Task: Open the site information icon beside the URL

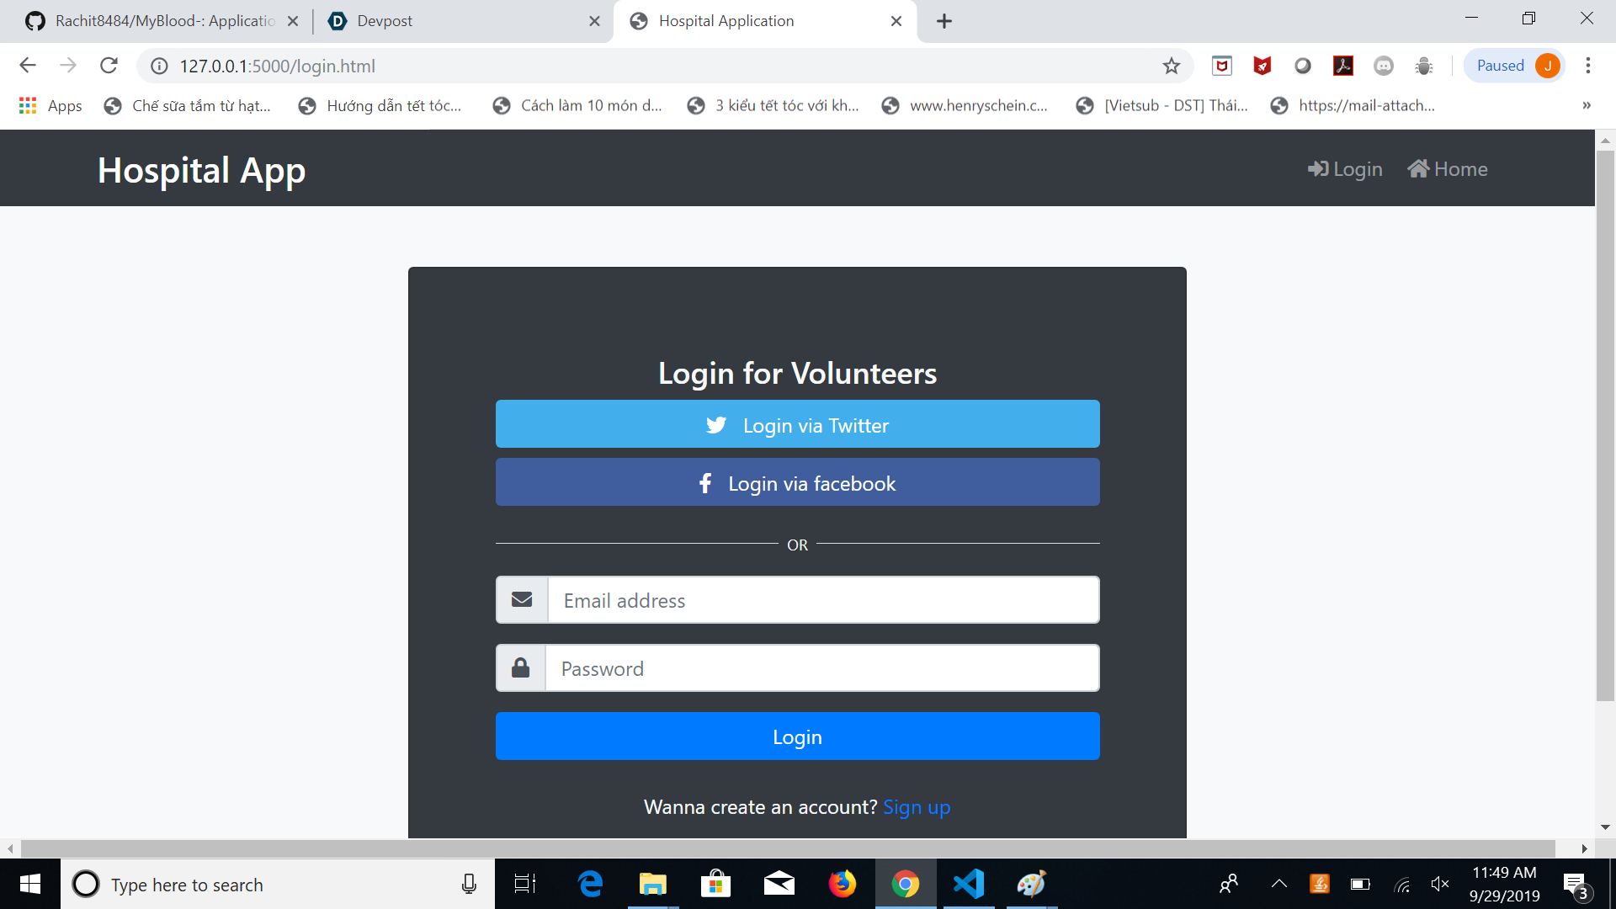Action: (159, 66)
